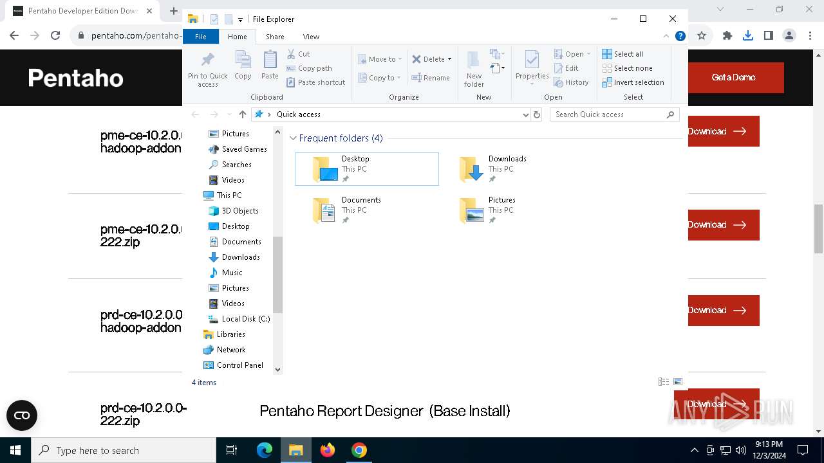
Task: Click Pin to Quick access icon
Action: (x=207, y=69)
